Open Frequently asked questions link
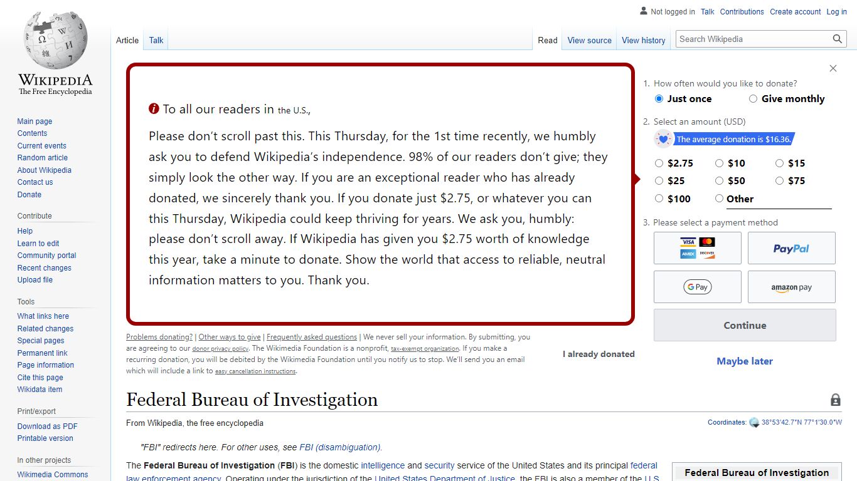The image size is (857, 481). click(x=312, y=337)
